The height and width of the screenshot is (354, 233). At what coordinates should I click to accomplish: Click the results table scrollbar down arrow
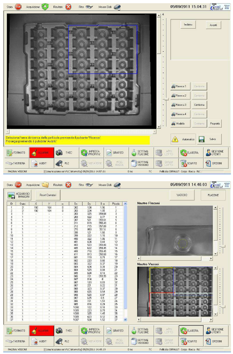click(125, 319)
